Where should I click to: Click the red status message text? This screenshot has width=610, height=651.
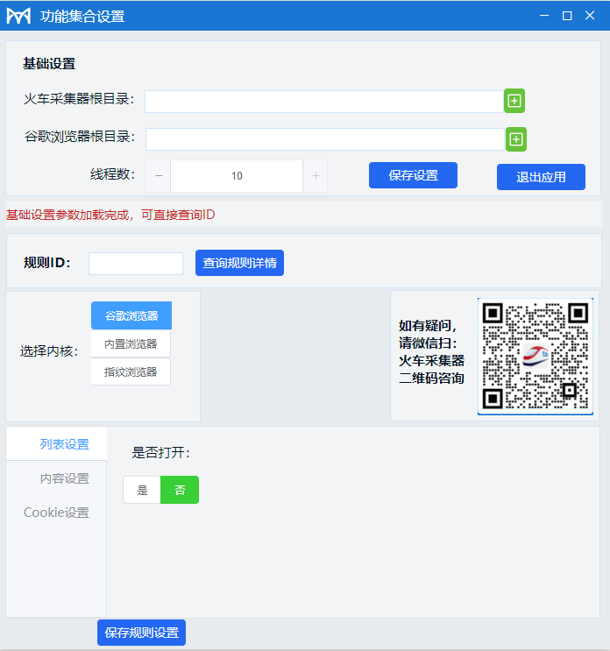click(x=110, y=215)
